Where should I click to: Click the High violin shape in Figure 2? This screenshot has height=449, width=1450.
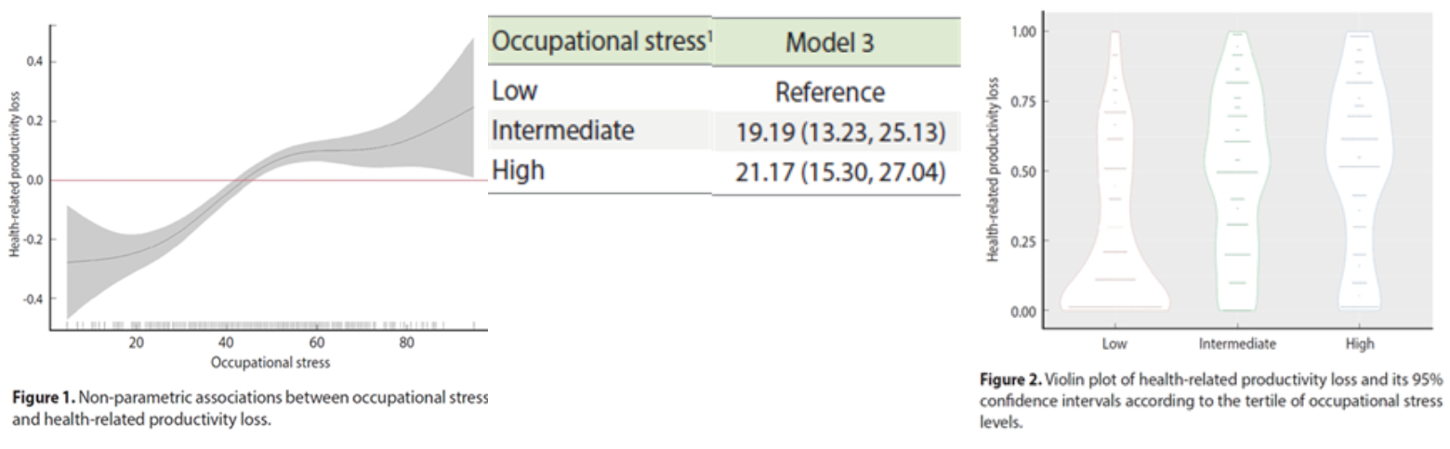[x=1360, y=172]
